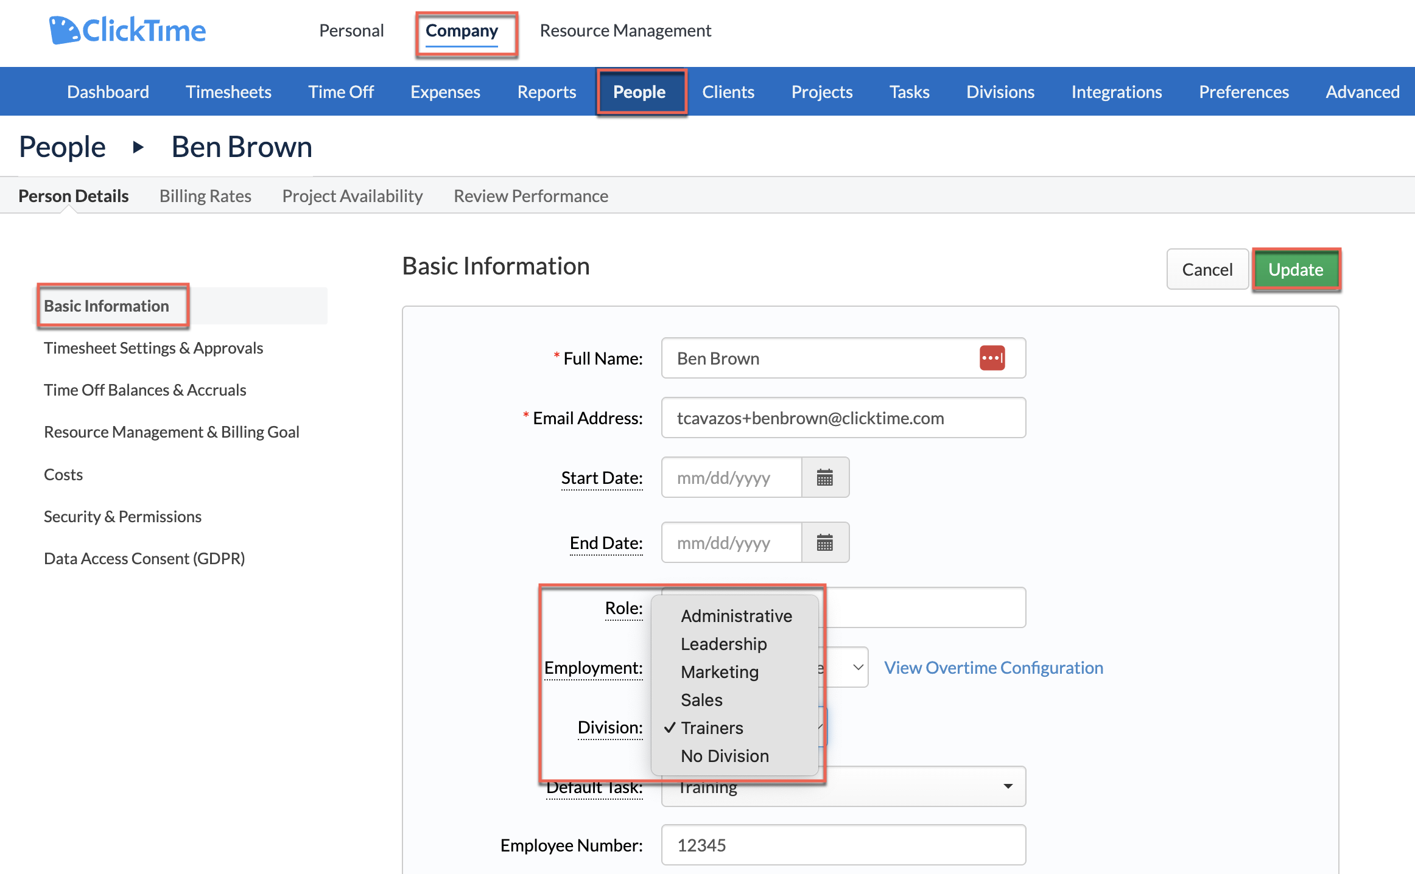
Task: Click the red password manager icon in Full Name
Action: click(992, 358)
